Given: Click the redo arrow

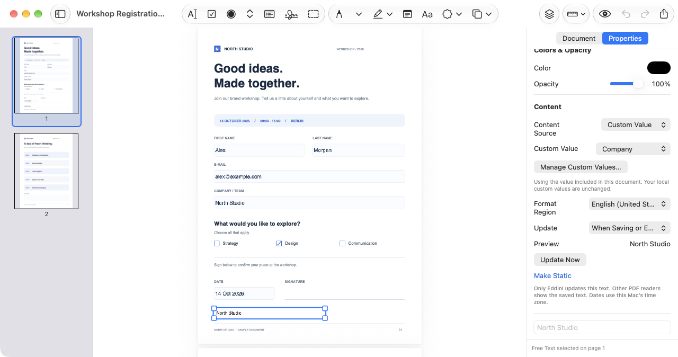Looking at the screenshot, I should pyautogui.click(x=645, y=14).
